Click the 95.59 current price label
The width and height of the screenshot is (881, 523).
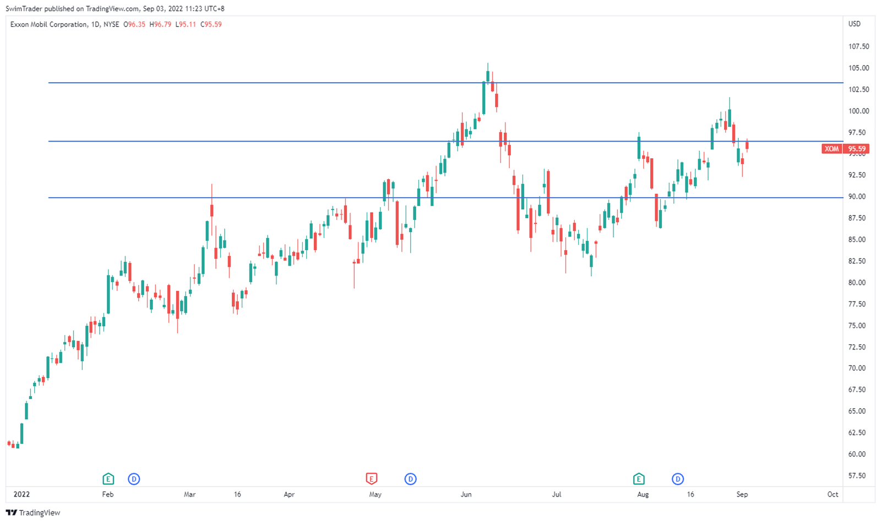click(x=857, y=149)
